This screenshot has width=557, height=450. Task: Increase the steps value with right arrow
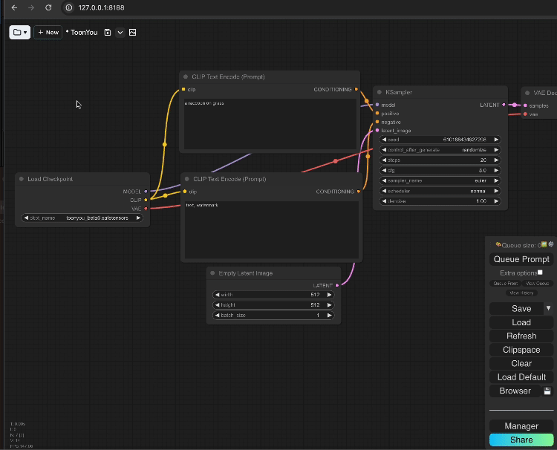pos(496,160)
